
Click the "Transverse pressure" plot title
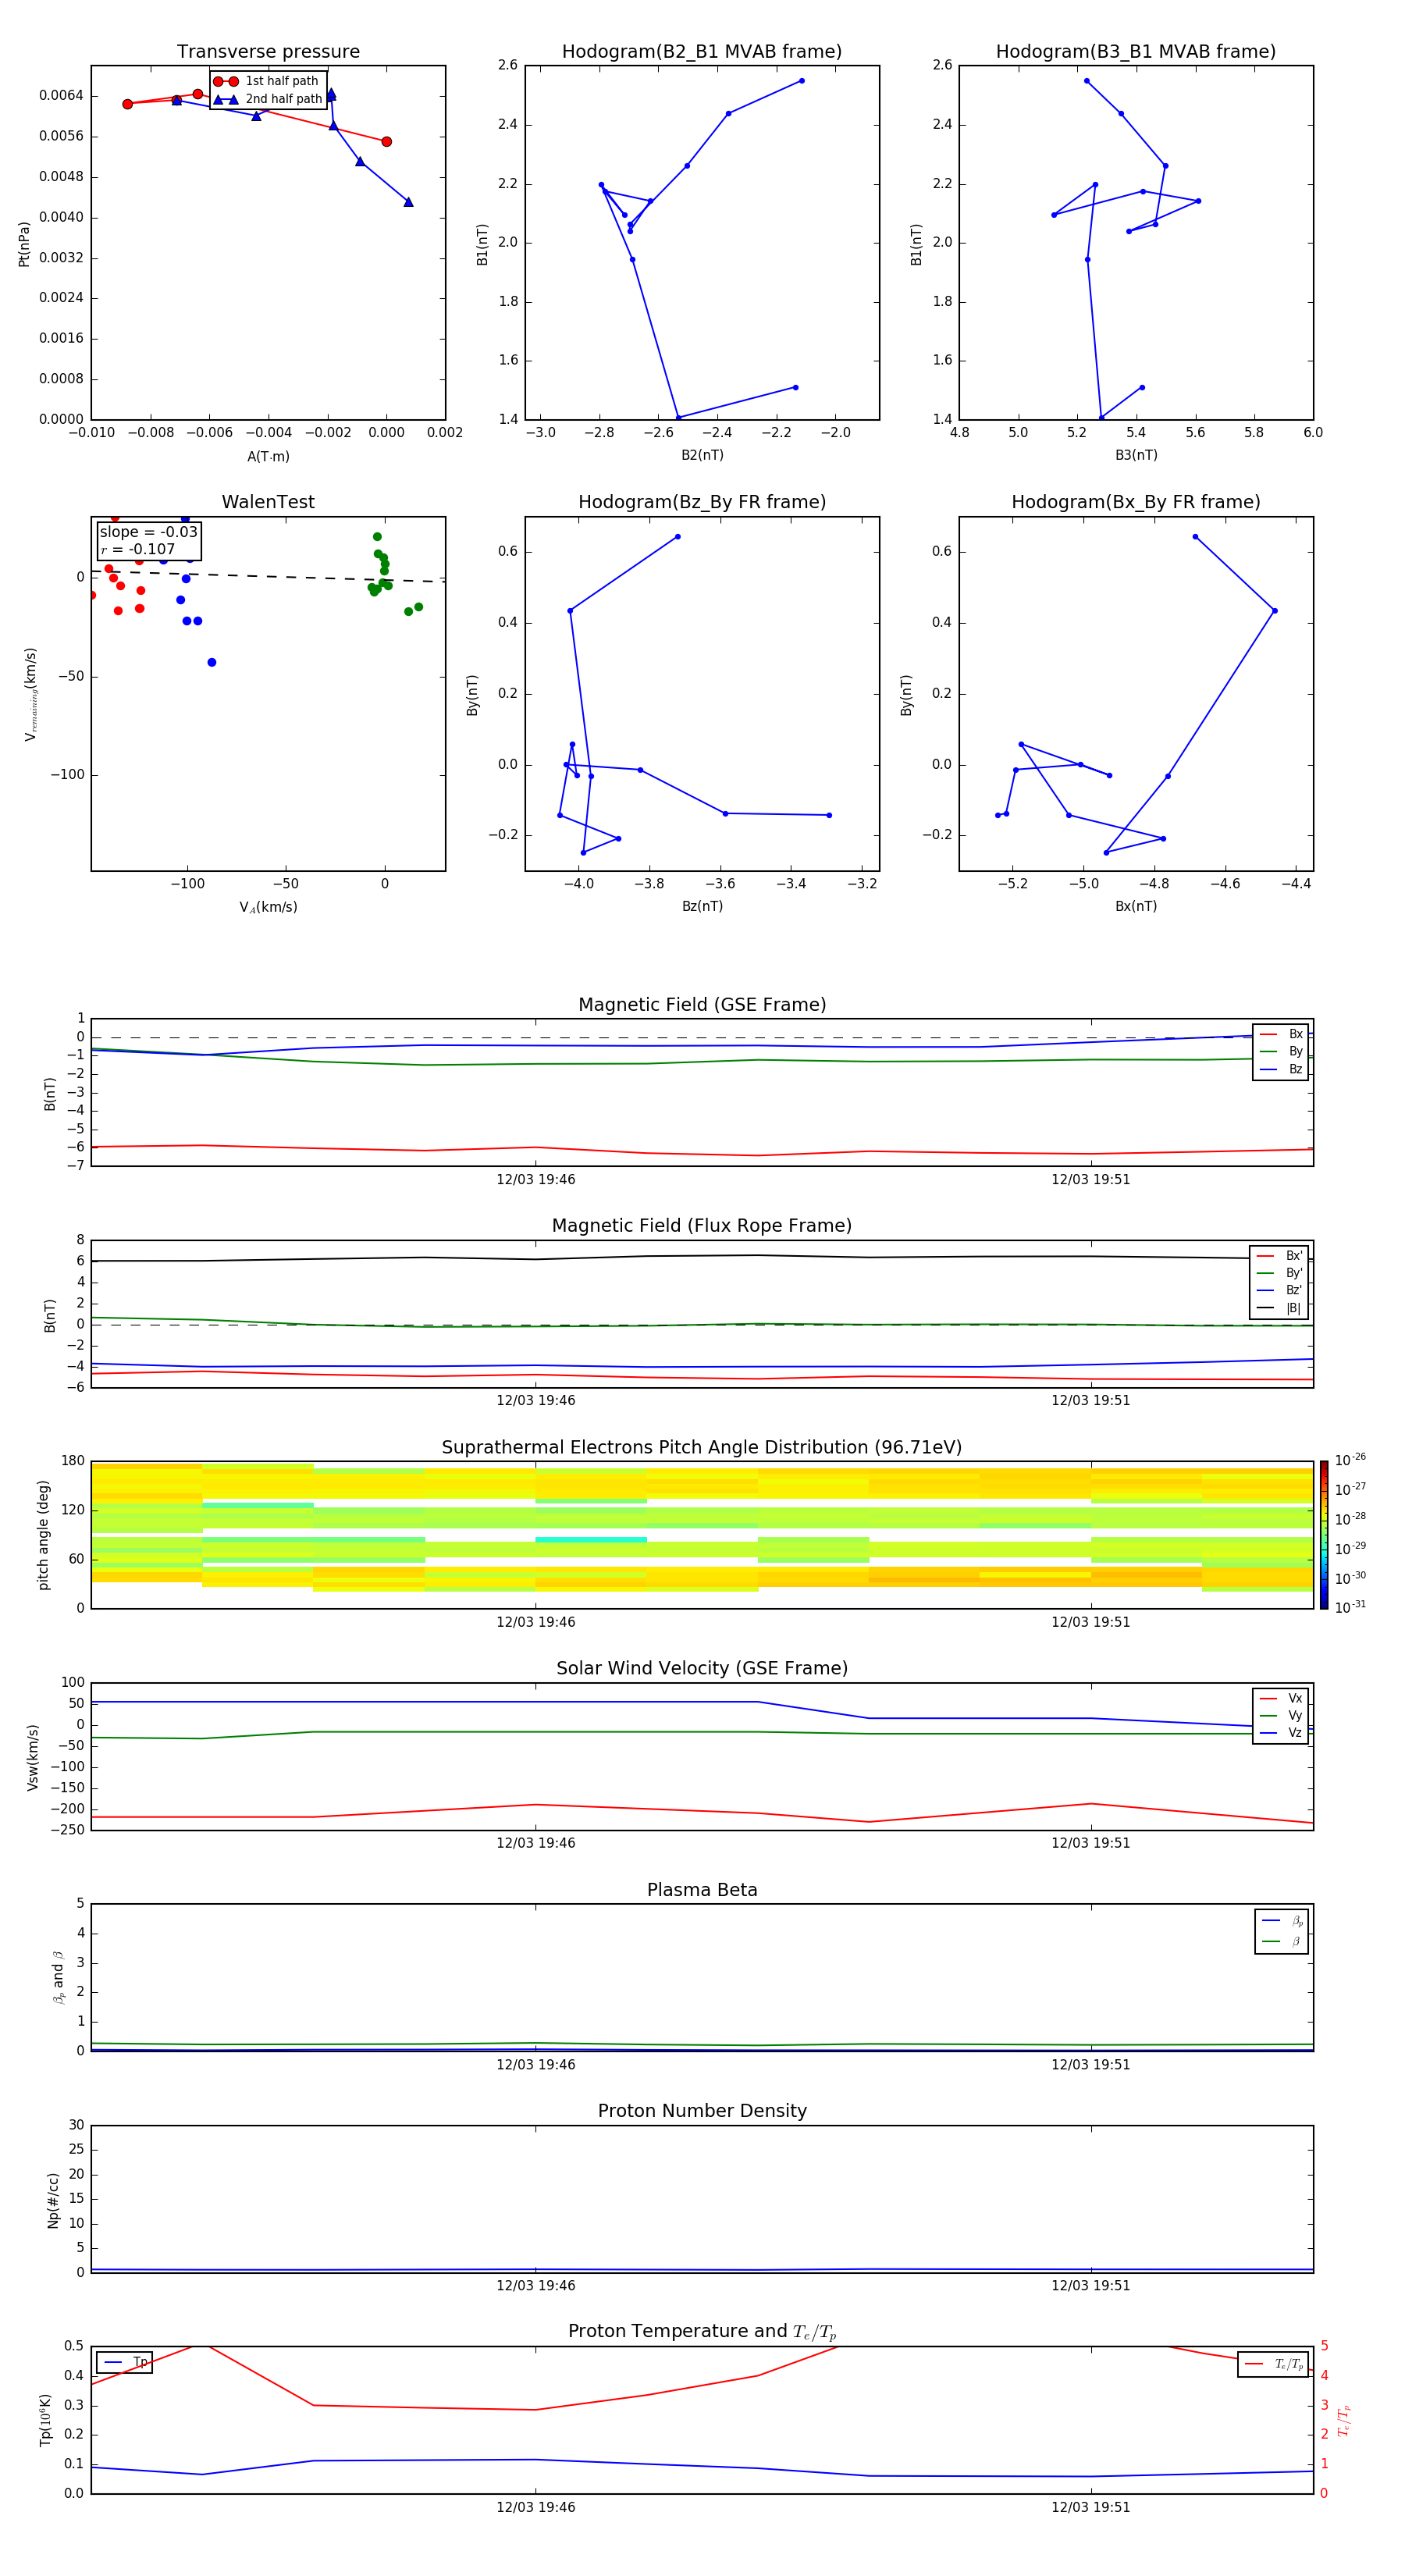coord(268,52)
